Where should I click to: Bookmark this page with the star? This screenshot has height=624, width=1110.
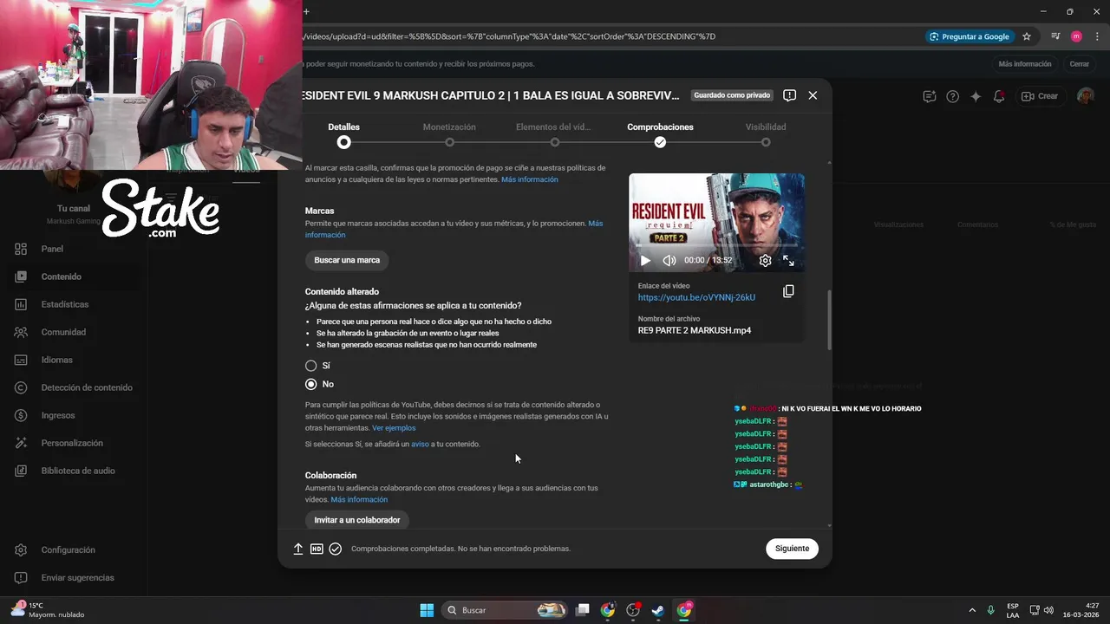(x=1027, y=36)
